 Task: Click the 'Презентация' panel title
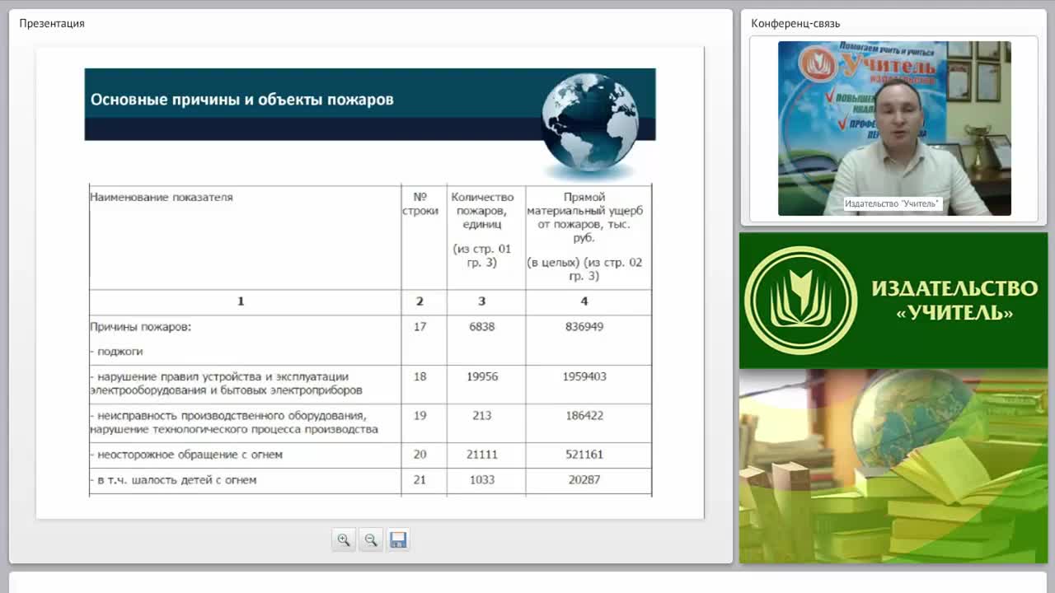point(52,23)
